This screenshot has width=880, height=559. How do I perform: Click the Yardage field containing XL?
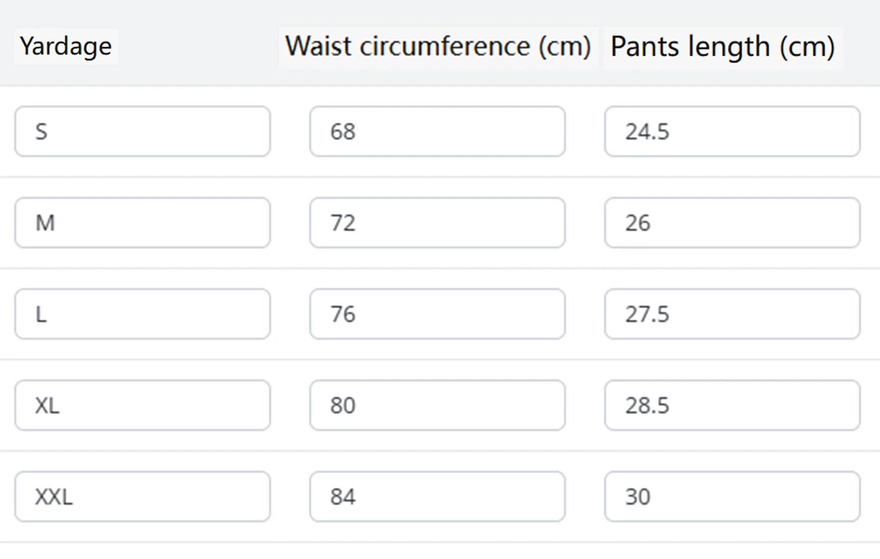click(x=143, y=406)
